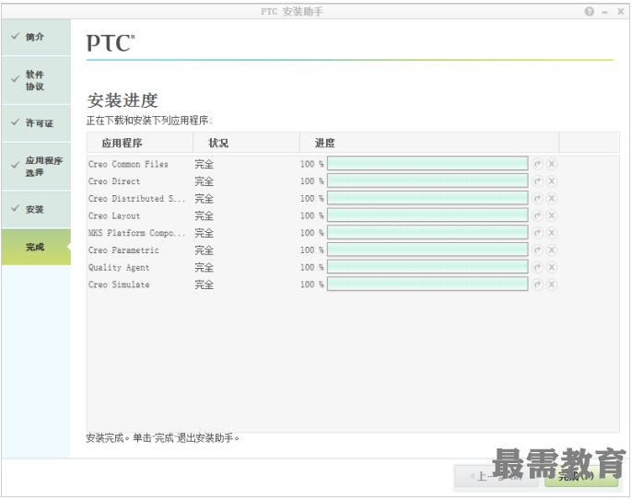
Task: Close the PTC 安装助手 window
Action: (621, 11)
